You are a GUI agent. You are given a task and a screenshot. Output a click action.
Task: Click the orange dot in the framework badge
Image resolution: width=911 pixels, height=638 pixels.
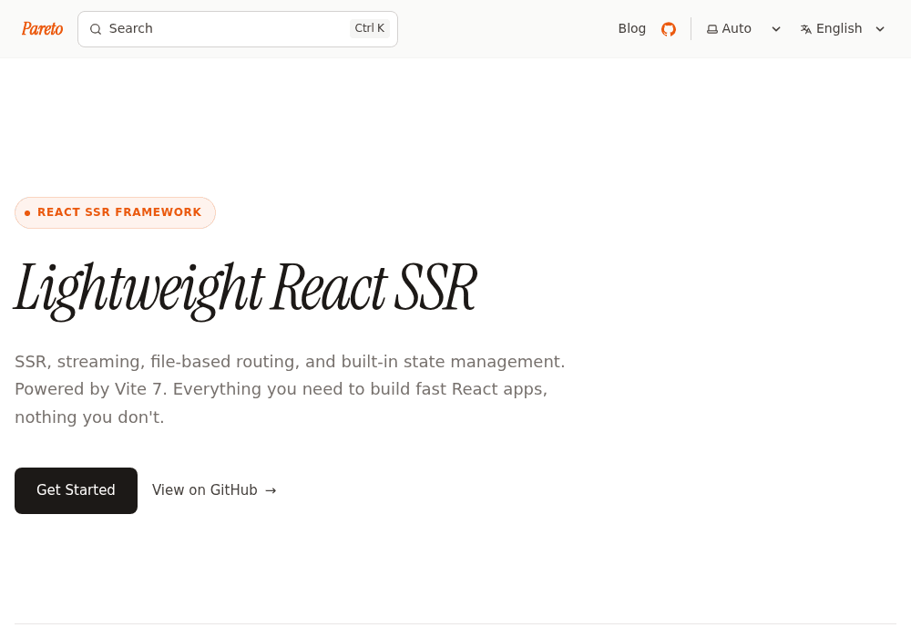pos(27,213)
